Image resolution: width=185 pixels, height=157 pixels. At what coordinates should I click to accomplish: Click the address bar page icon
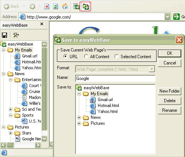23,17
